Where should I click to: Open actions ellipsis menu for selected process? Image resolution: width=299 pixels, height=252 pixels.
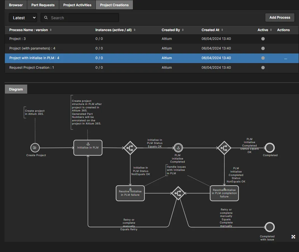(285, 58)
